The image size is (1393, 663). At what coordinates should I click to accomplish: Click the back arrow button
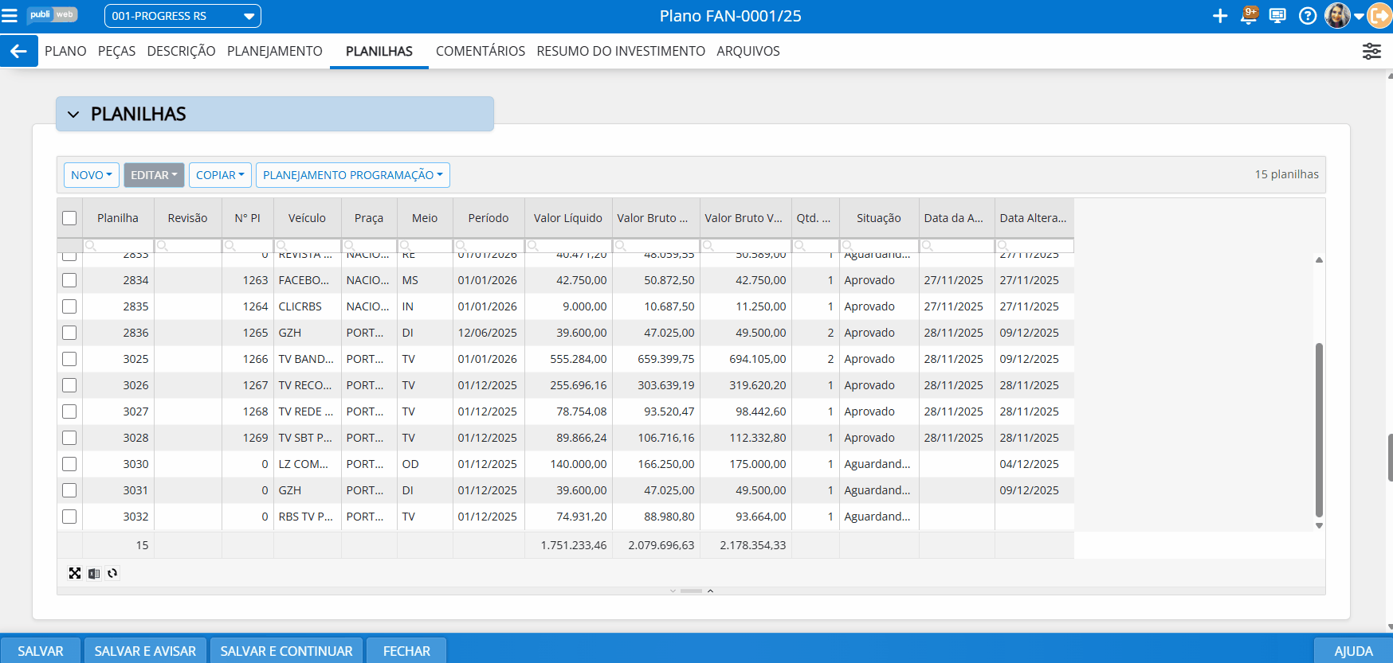coord(18,51)
